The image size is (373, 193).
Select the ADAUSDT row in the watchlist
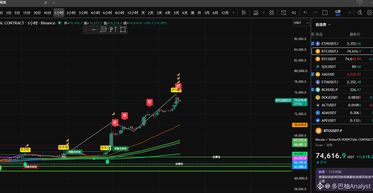342,113
